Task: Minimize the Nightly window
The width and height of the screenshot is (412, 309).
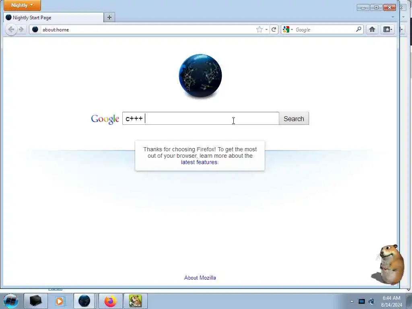Action: click(363, 8)
